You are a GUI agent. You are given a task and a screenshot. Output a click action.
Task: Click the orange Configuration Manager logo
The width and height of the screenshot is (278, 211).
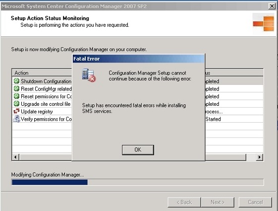point(264,23)
